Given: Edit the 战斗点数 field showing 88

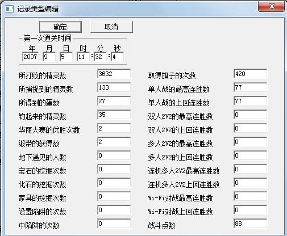Looking at the screenshot, I should pos(251,224).
